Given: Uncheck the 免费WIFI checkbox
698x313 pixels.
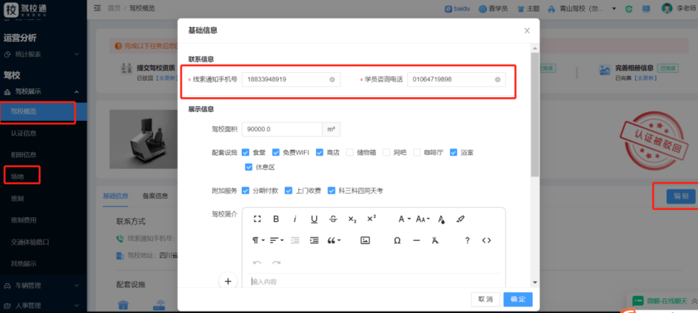Looking at the screenshot, I should (x=275, y=152).
